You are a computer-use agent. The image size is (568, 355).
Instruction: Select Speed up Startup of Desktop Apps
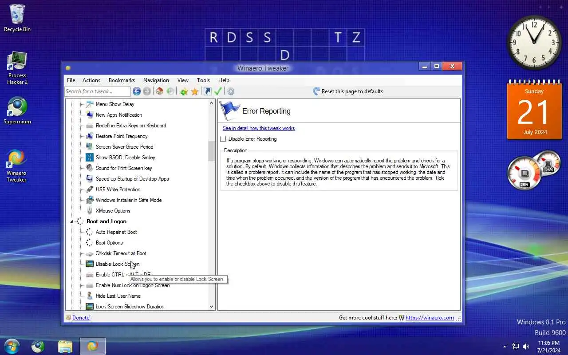click(x=132, y=179)
